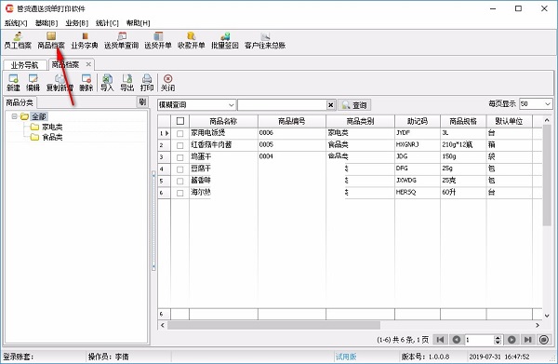Image resolution: width=558 pixels, height=364 pixels.
Task: Check the box for row with code JXWDG
Action: pos(180,181)
